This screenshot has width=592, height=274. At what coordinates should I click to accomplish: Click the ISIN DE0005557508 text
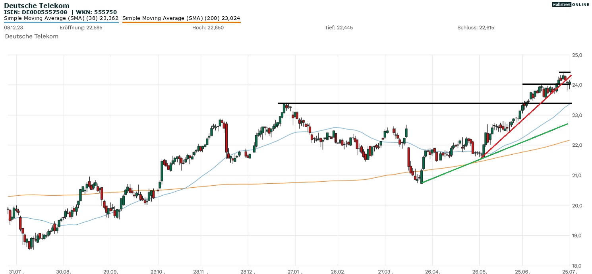point(36,12)
